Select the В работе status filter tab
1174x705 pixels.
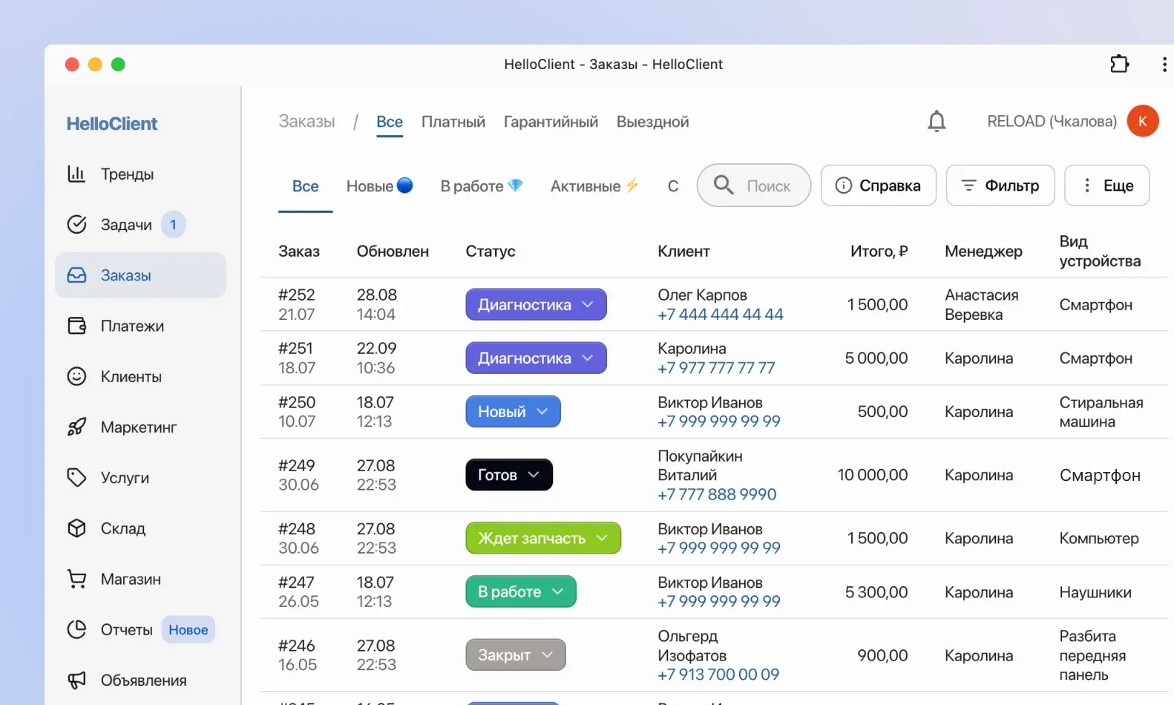pos(482,186)
